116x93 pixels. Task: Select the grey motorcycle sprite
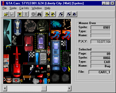(x=14, y=40)
